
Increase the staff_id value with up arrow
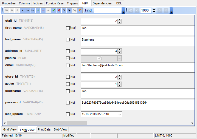point(119,20)
